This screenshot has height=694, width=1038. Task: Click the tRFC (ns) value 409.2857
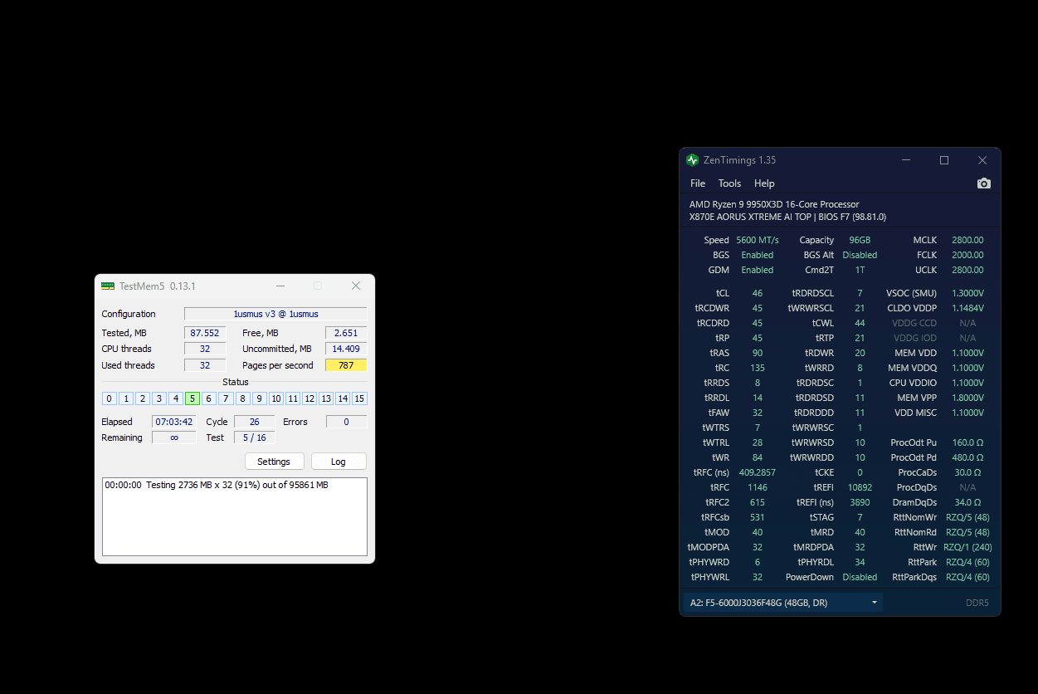(757, 472)
